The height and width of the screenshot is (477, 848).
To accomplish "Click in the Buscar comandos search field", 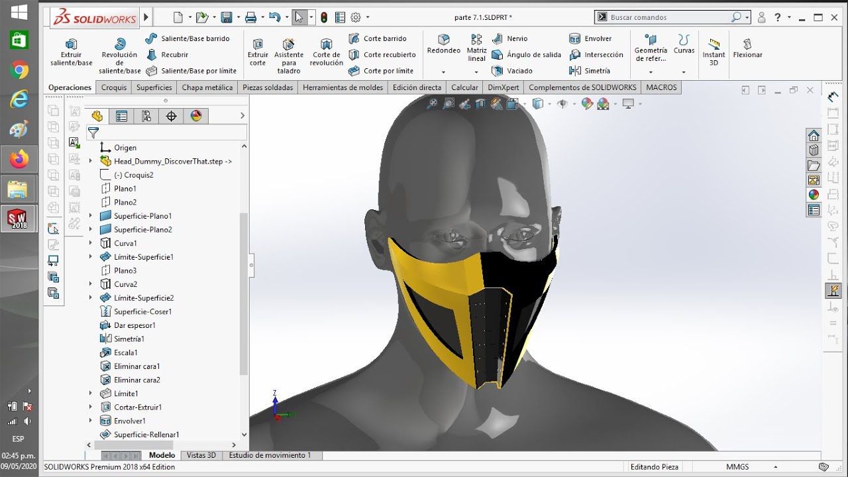I will 669,17.
